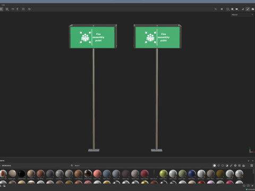Click the sphere environment icon in top-right toolbar
The height and width of the screenshot is (191, 255).
[x=232, y=9]
